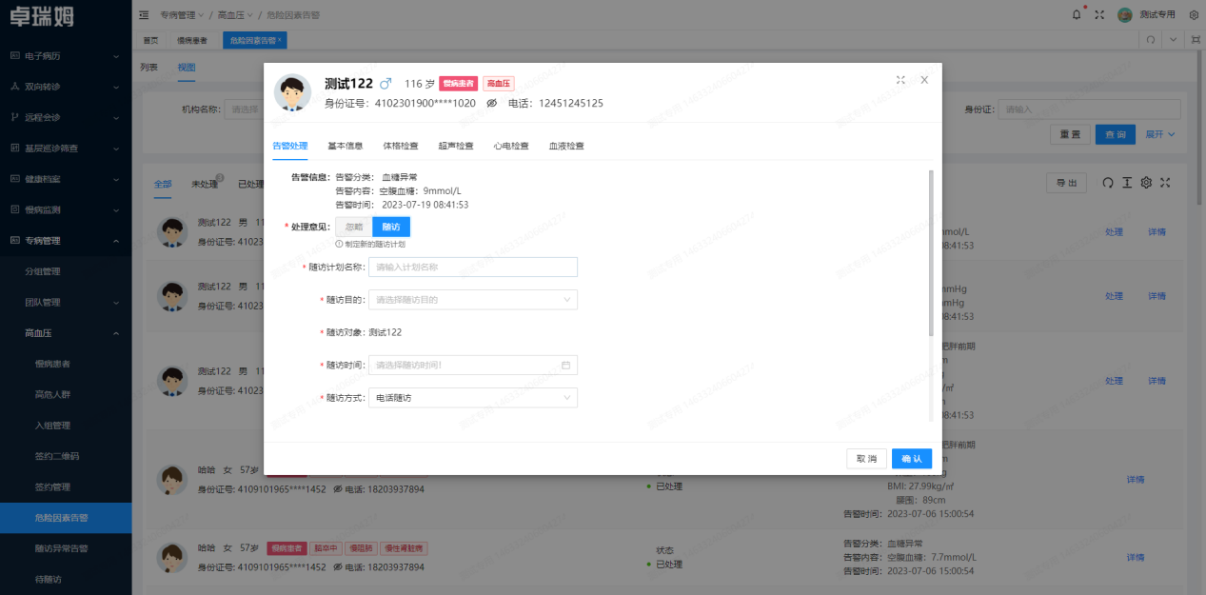Screen dimensions: 1206x595
Task: Click the male gender icon beside 测试122
Action: (x=386, y=84)
